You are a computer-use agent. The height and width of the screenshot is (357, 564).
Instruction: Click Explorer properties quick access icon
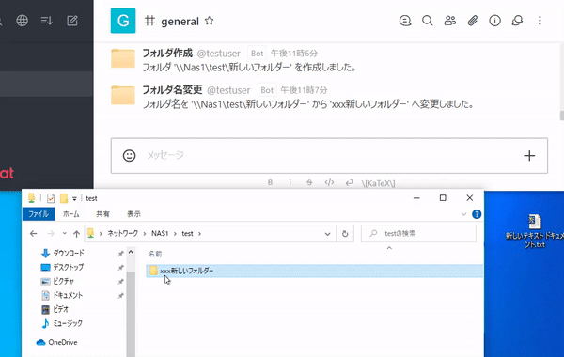(x=51, y=198)
